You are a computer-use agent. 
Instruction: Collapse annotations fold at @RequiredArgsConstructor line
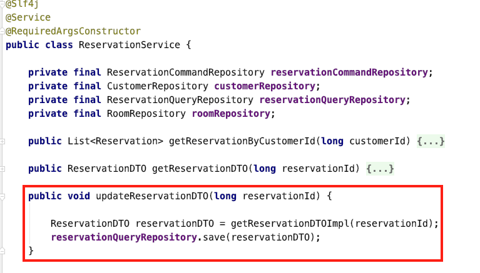tap(3, 31)
